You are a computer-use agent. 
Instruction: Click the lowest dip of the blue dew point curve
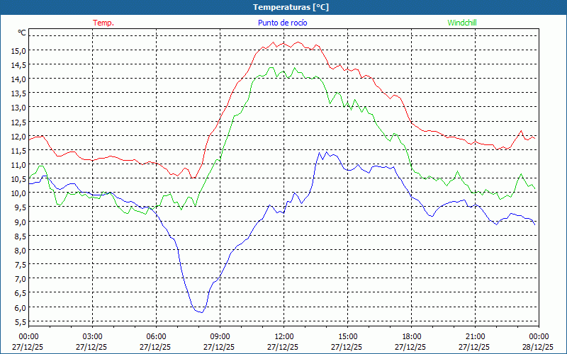tap(201, 312)
